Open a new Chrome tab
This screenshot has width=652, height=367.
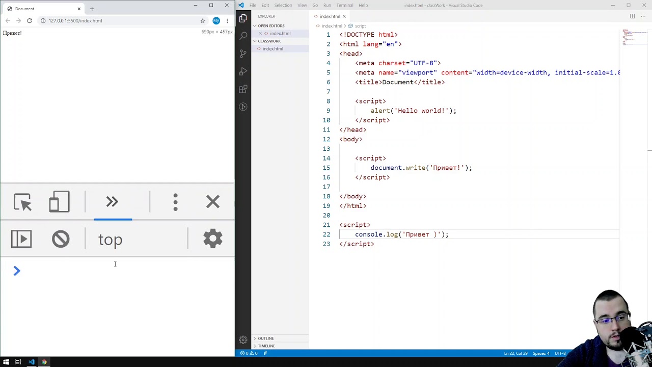pos(92,9)
